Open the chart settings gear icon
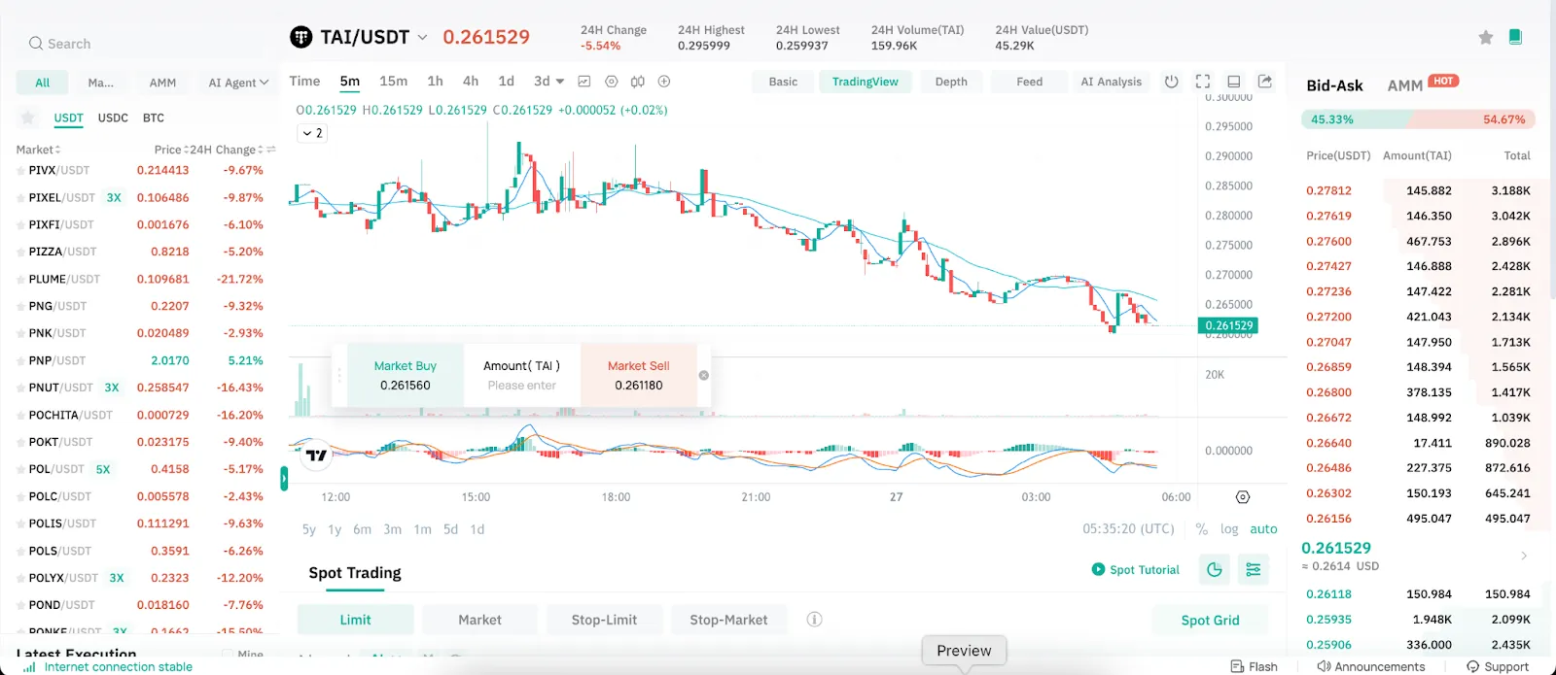 (612, 82)
